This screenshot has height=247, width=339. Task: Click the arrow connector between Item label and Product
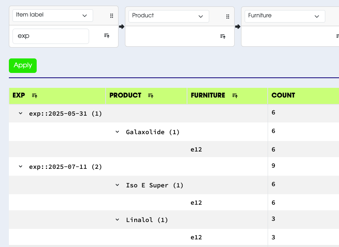121,26
